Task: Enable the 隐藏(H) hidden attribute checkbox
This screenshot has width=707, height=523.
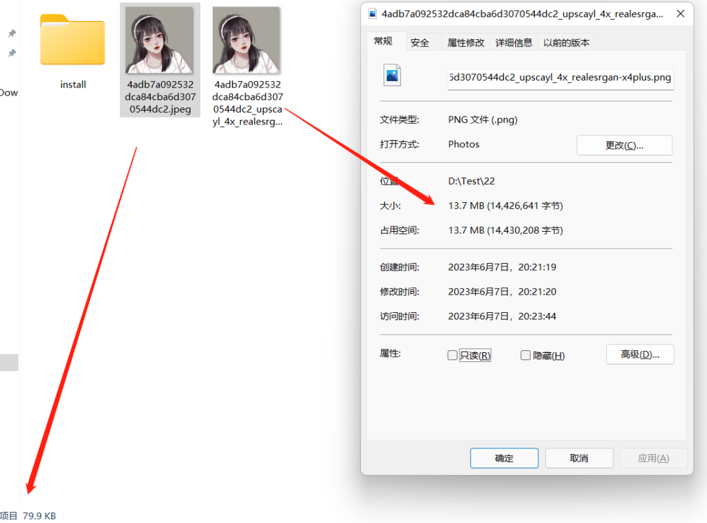Action: [525, 355]
